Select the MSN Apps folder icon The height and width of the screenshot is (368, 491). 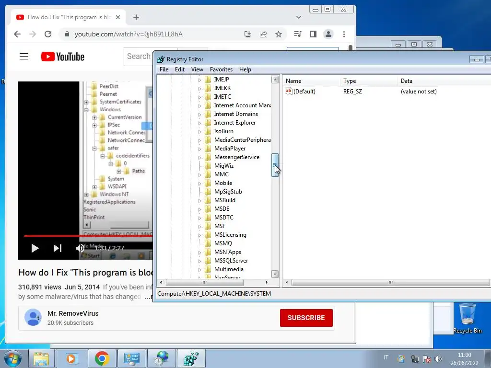(x=208, y=252)
